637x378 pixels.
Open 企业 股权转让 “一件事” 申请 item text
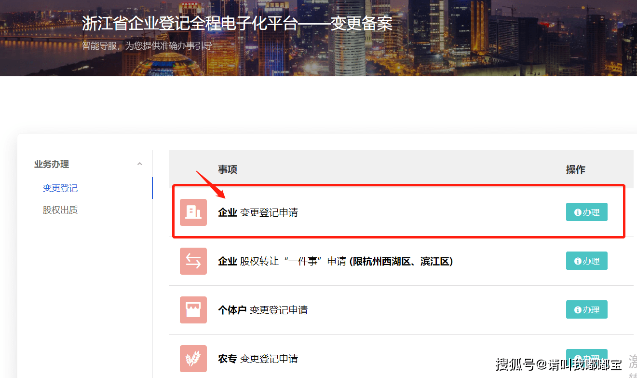tap(335, 261)
